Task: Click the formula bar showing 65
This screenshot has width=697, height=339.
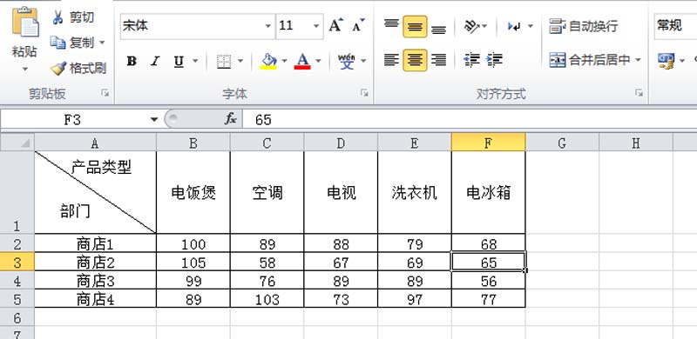Action: coord(470,119)
